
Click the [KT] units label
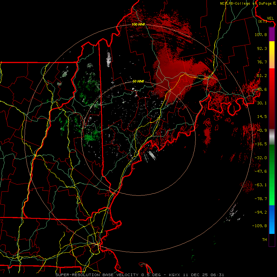click(x=263, y=21)
